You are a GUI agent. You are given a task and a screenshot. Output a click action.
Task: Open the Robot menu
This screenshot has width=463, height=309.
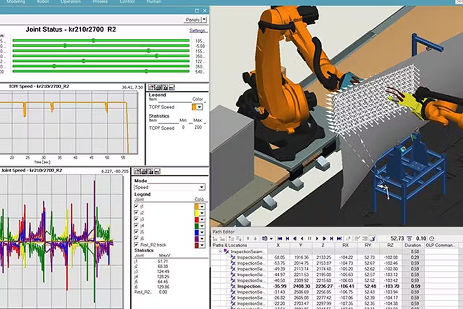click(x=43, y=2)
